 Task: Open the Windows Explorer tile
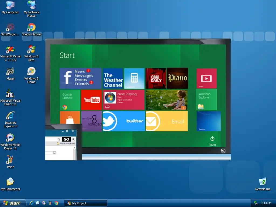(206, 100)
